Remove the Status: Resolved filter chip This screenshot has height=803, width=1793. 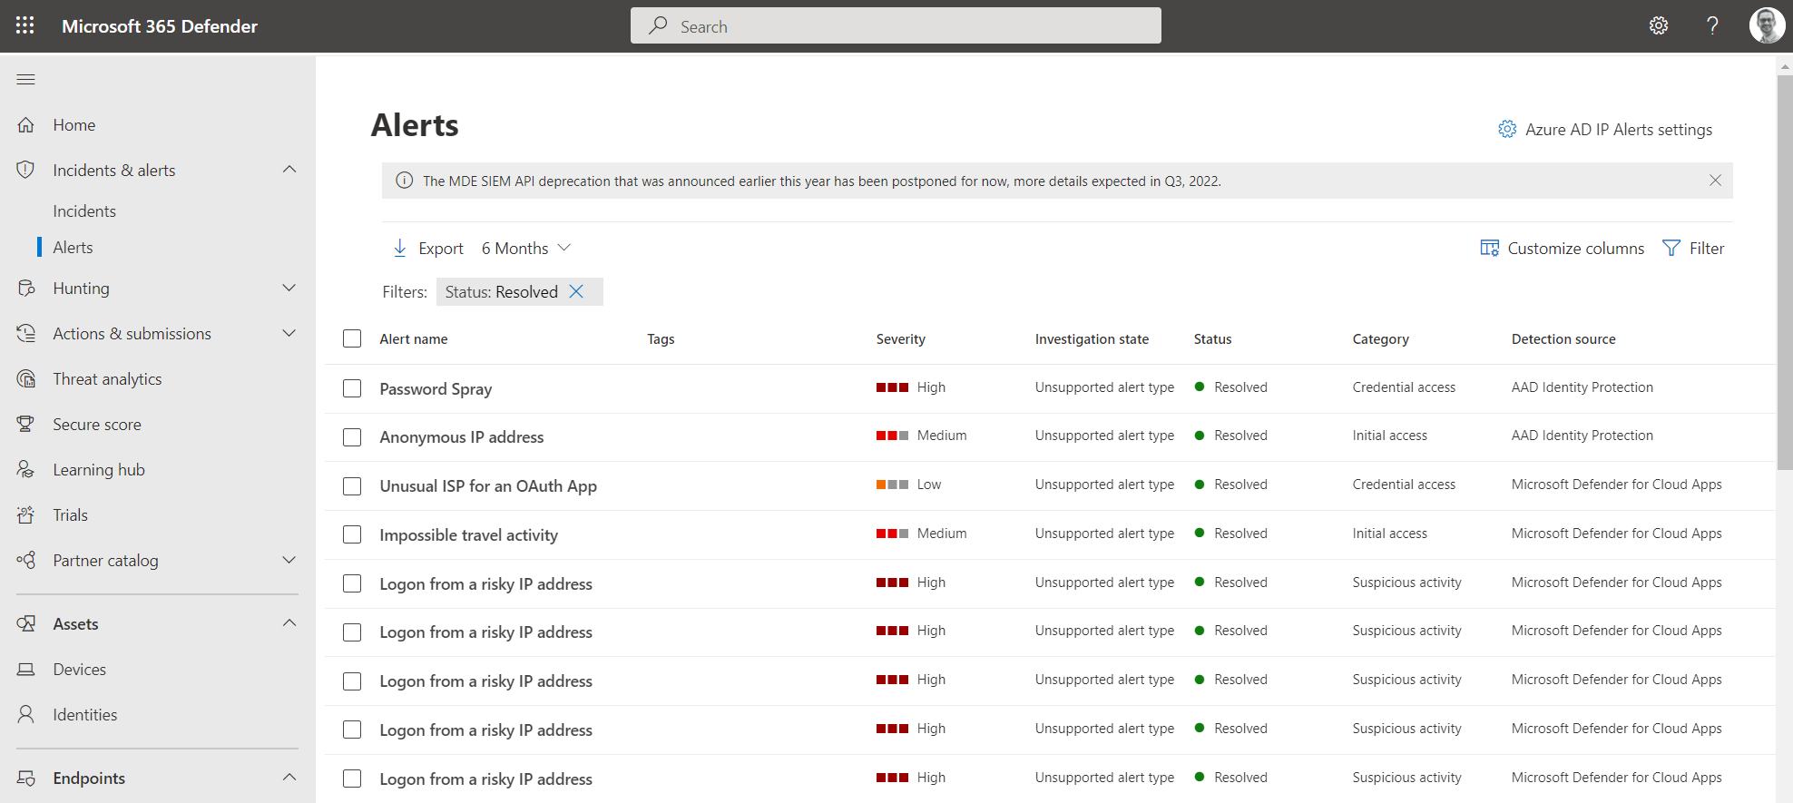click(x=576, y=291)
